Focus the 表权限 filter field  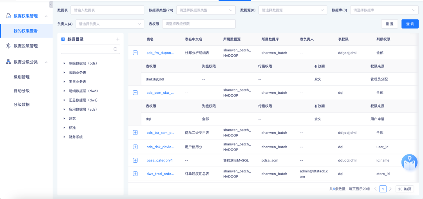[199, 24]
